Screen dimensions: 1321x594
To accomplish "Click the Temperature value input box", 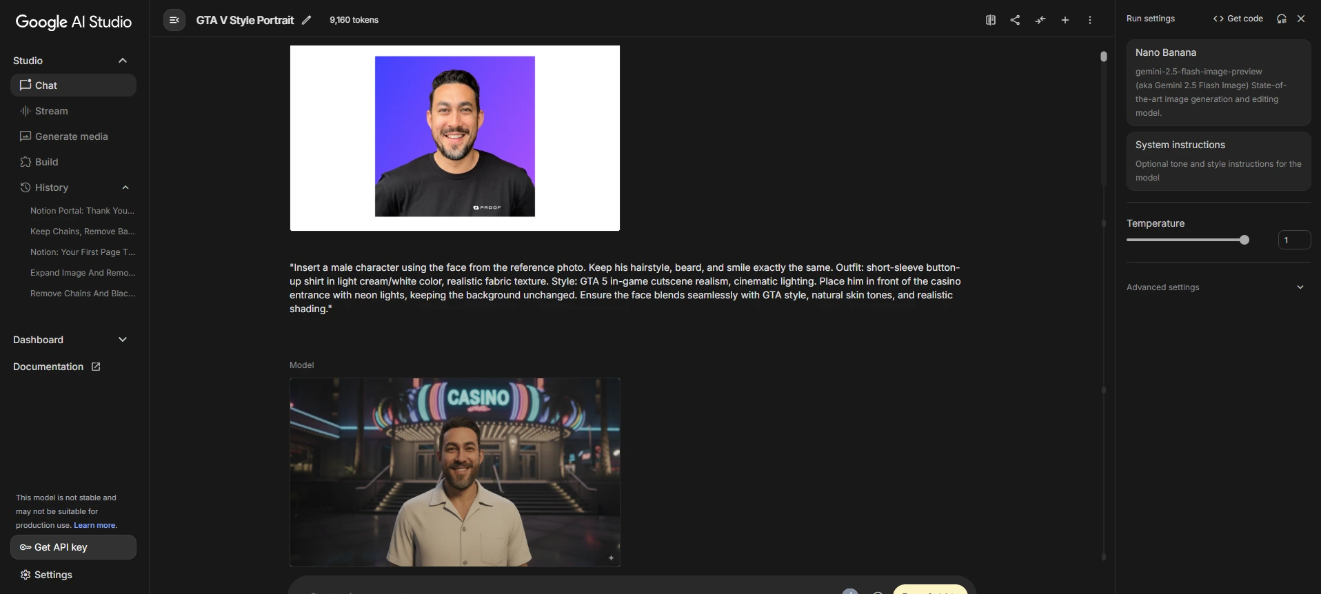I will 1294,240.
